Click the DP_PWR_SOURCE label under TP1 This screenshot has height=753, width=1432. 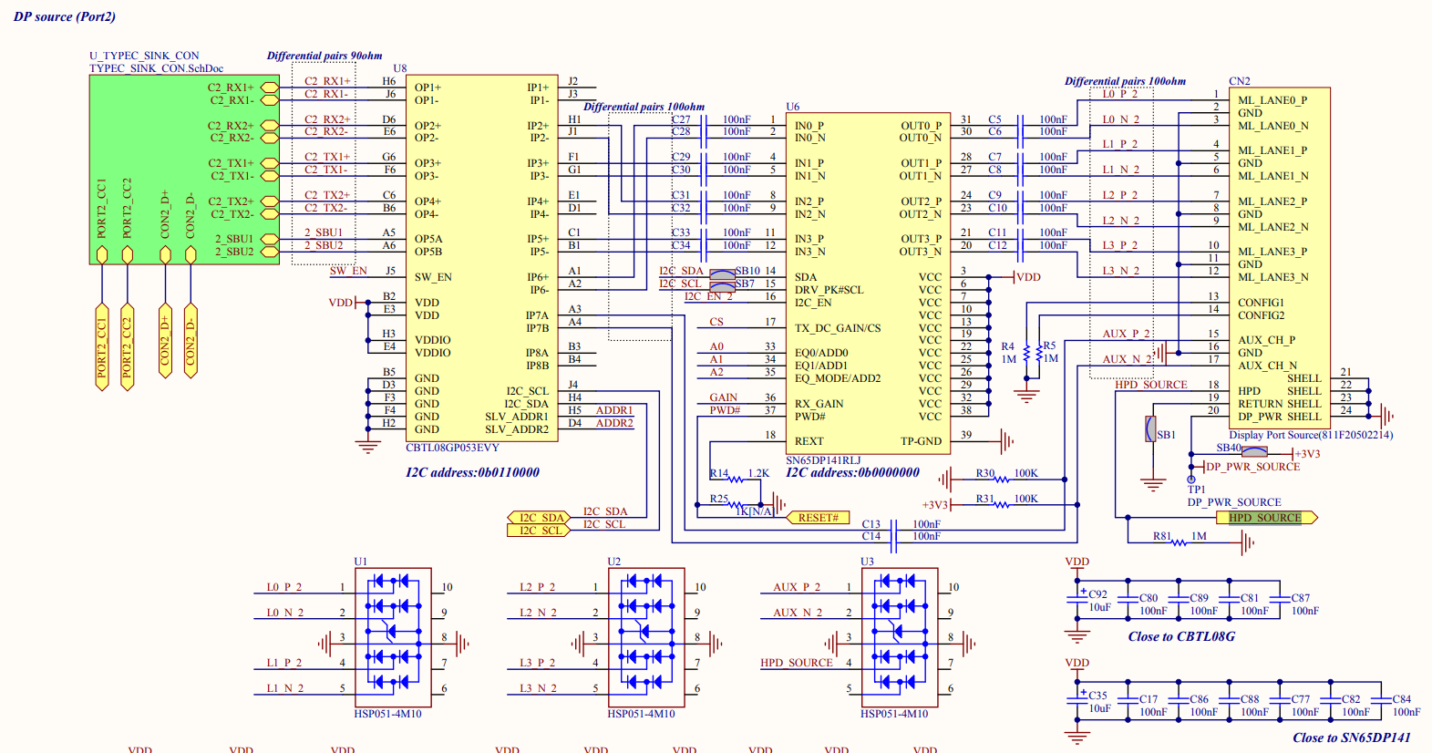click(x=1233, y=502)
